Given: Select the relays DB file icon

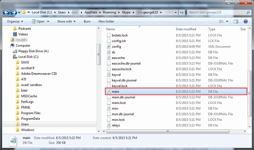Looking at the screenshot, I should pos(109,125).
